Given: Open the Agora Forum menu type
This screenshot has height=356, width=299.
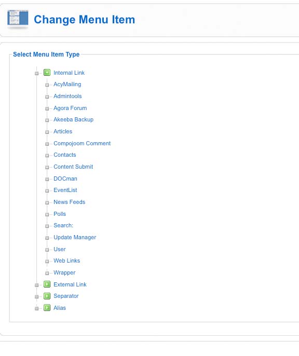Looking at the screenshot, I should 70,108.
